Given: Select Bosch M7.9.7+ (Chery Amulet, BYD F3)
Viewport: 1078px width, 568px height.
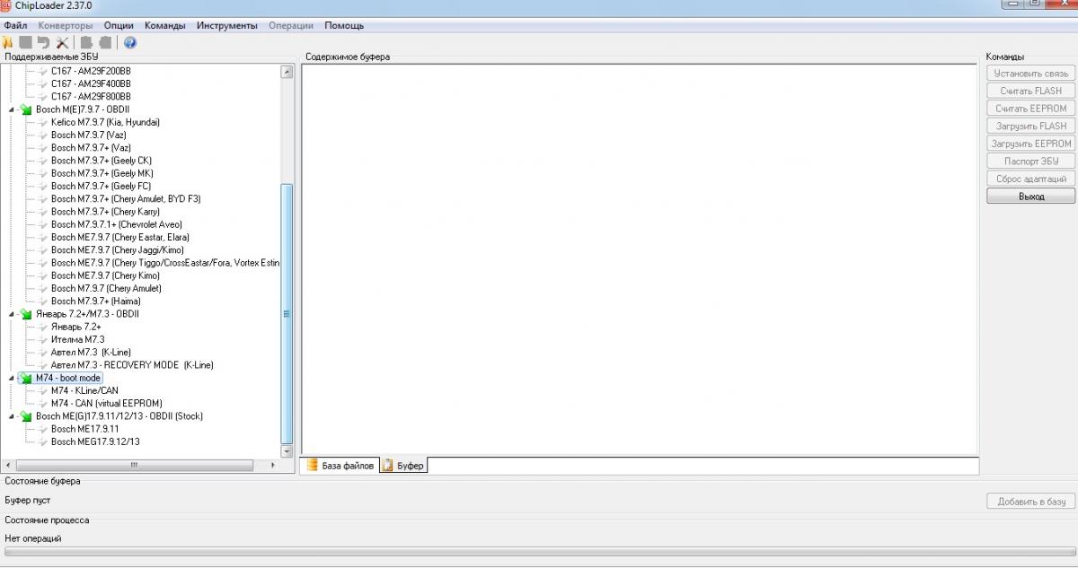Looking at the screenshot, I should tap(126, 198).
